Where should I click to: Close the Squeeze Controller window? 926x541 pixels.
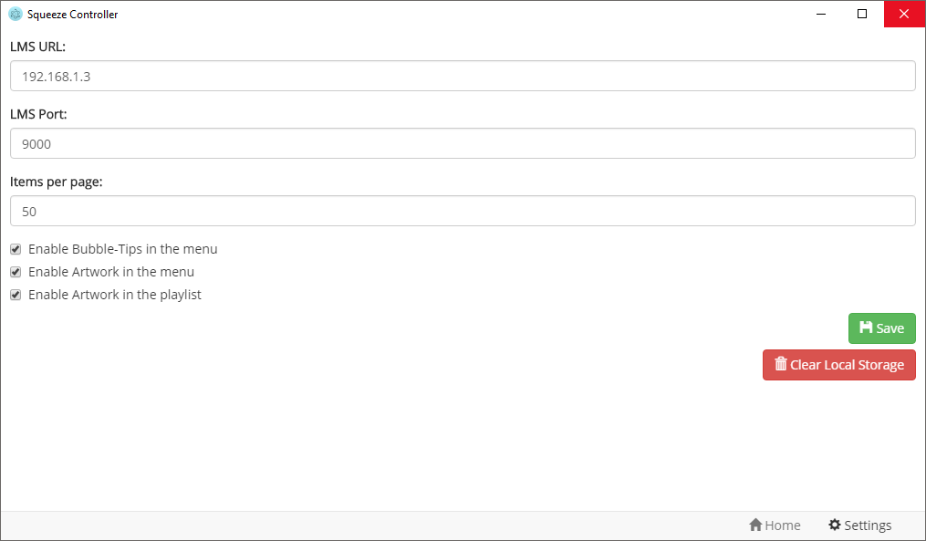[904, 14]
